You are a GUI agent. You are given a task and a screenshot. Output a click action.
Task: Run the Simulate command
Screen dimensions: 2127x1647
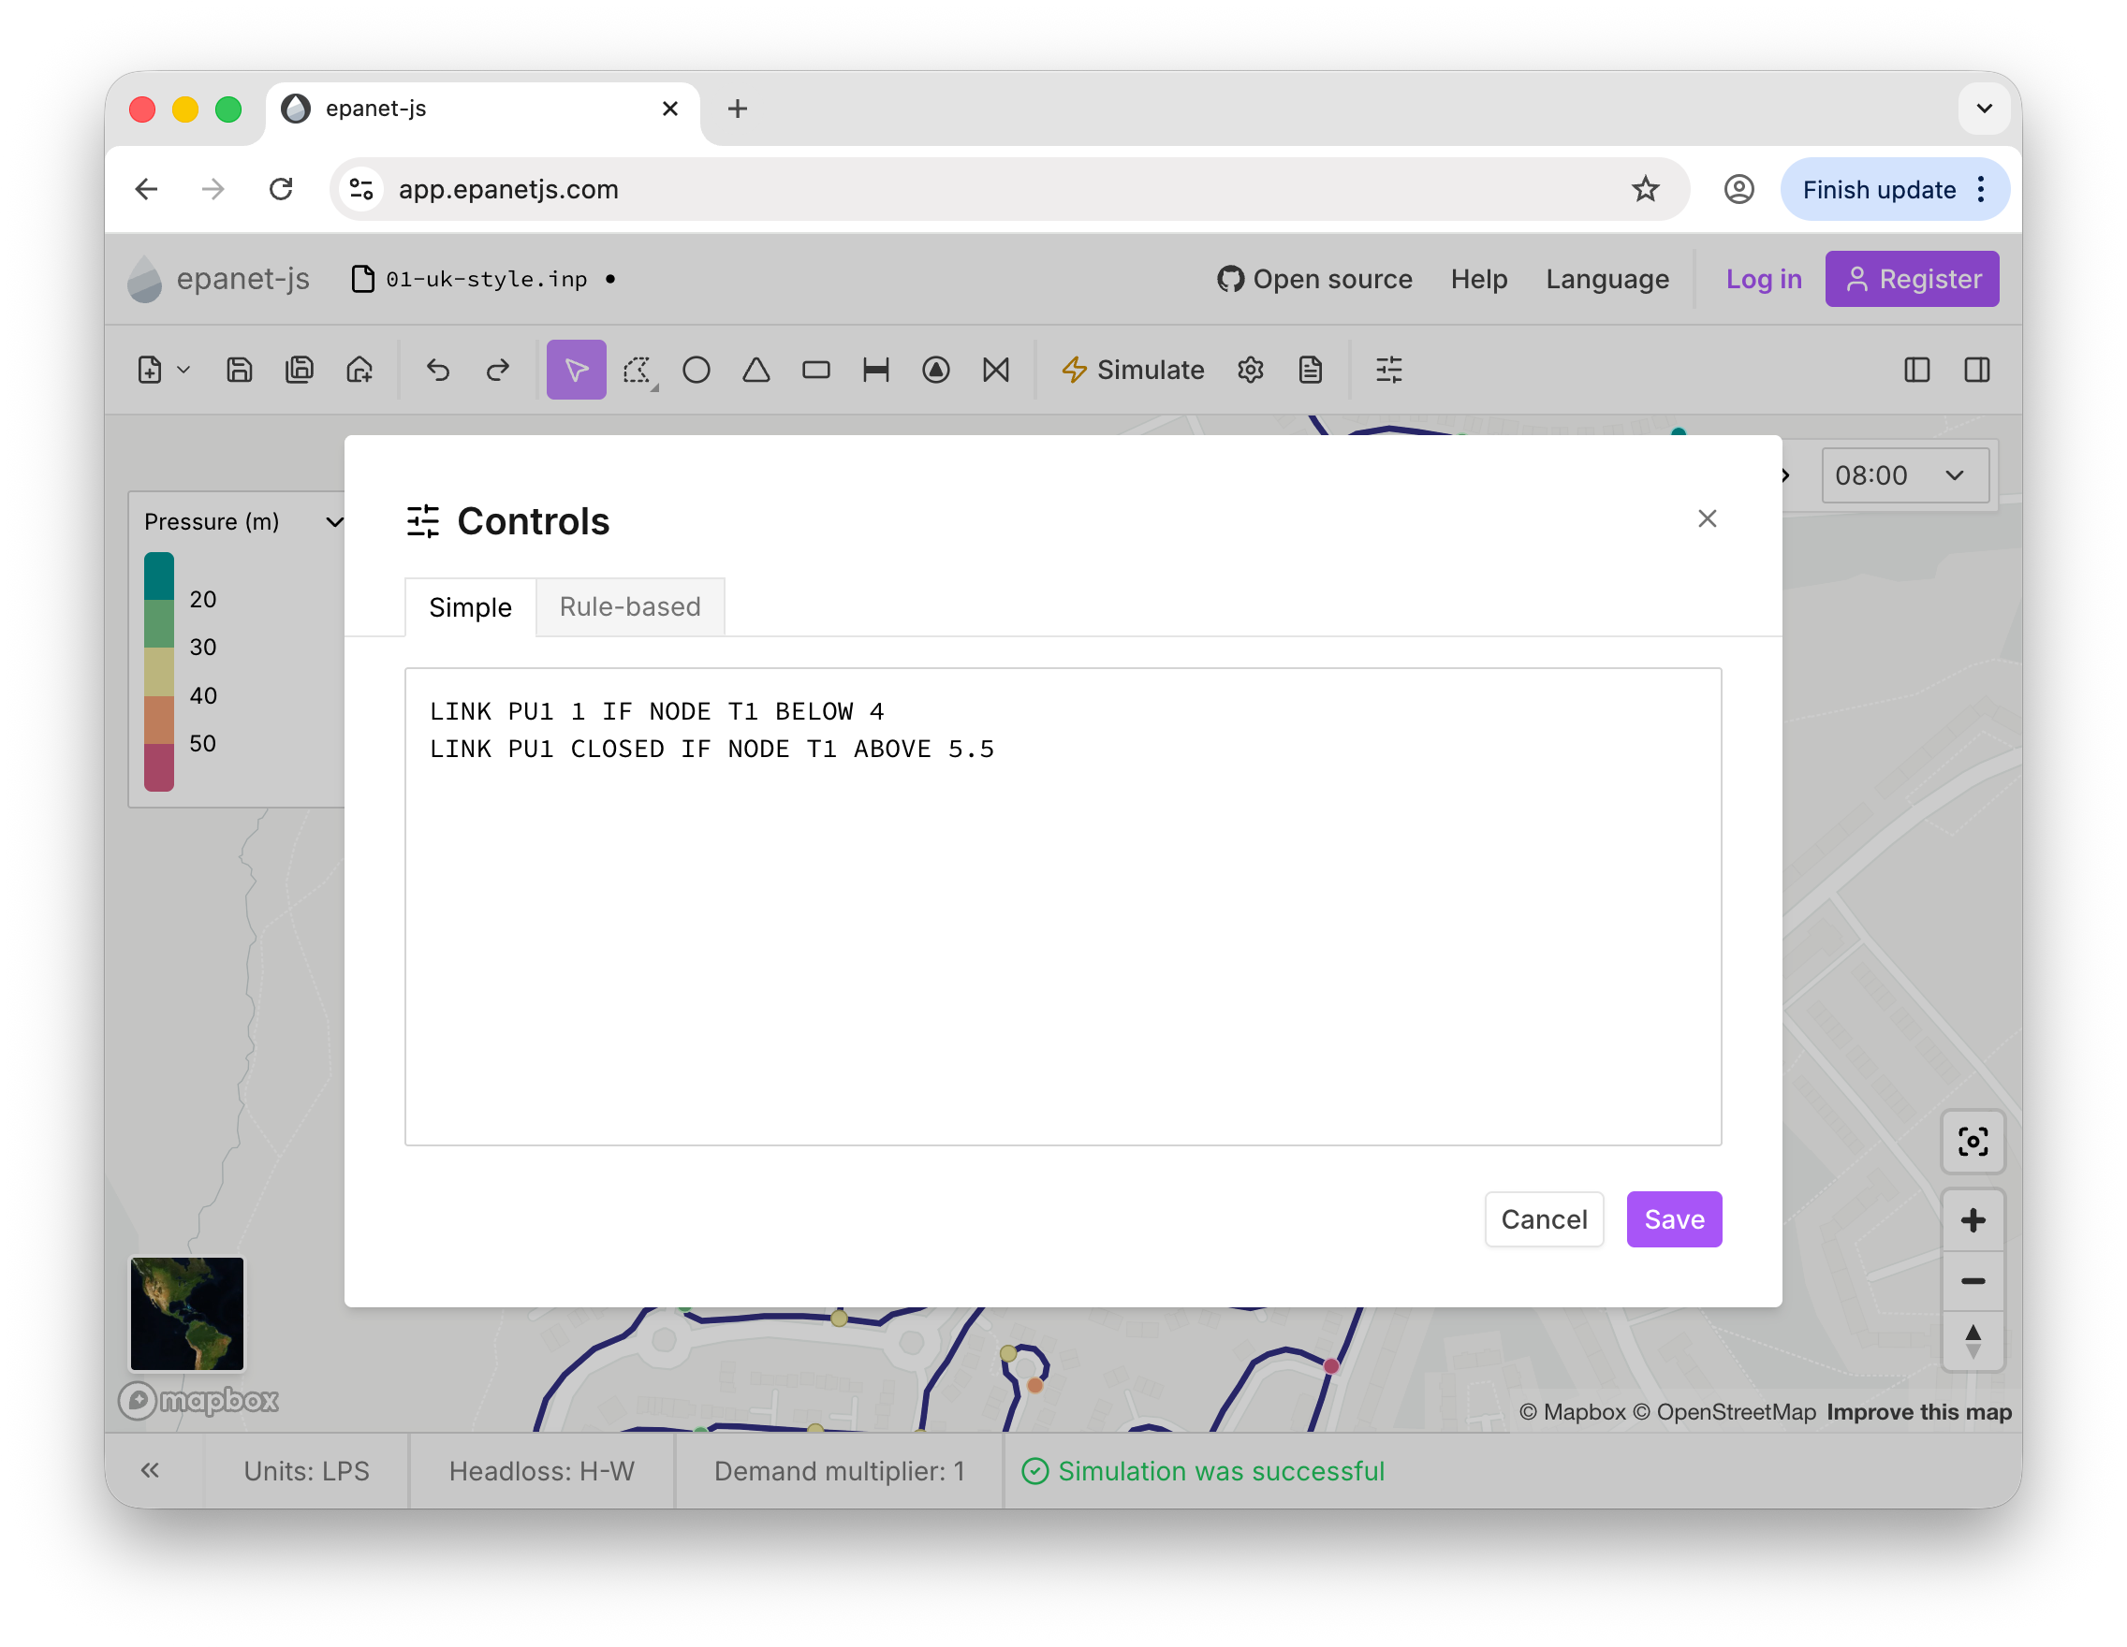[1133, 370]
